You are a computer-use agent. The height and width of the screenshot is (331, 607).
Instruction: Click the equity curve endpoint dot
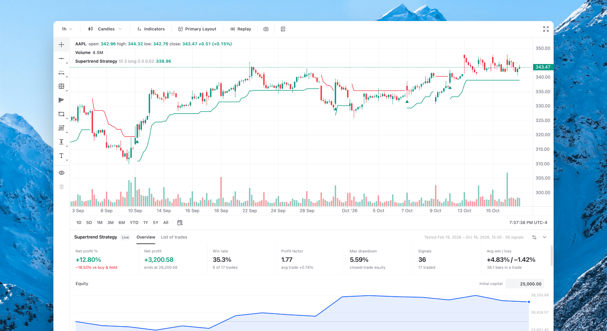pos(529,302)
